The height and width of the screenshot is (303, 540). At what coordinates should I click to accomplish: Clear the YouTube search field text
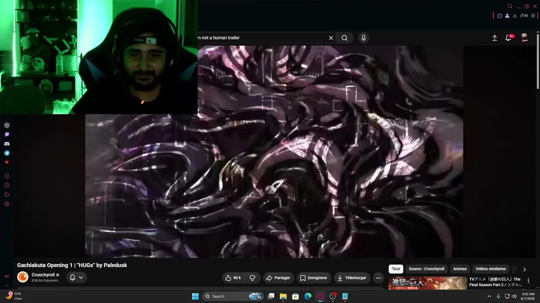pos(331,38)
